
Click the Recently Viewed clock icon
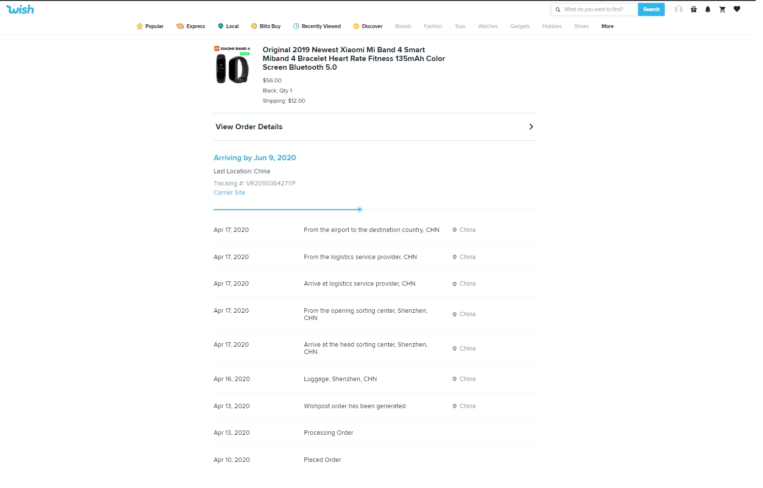296,26
